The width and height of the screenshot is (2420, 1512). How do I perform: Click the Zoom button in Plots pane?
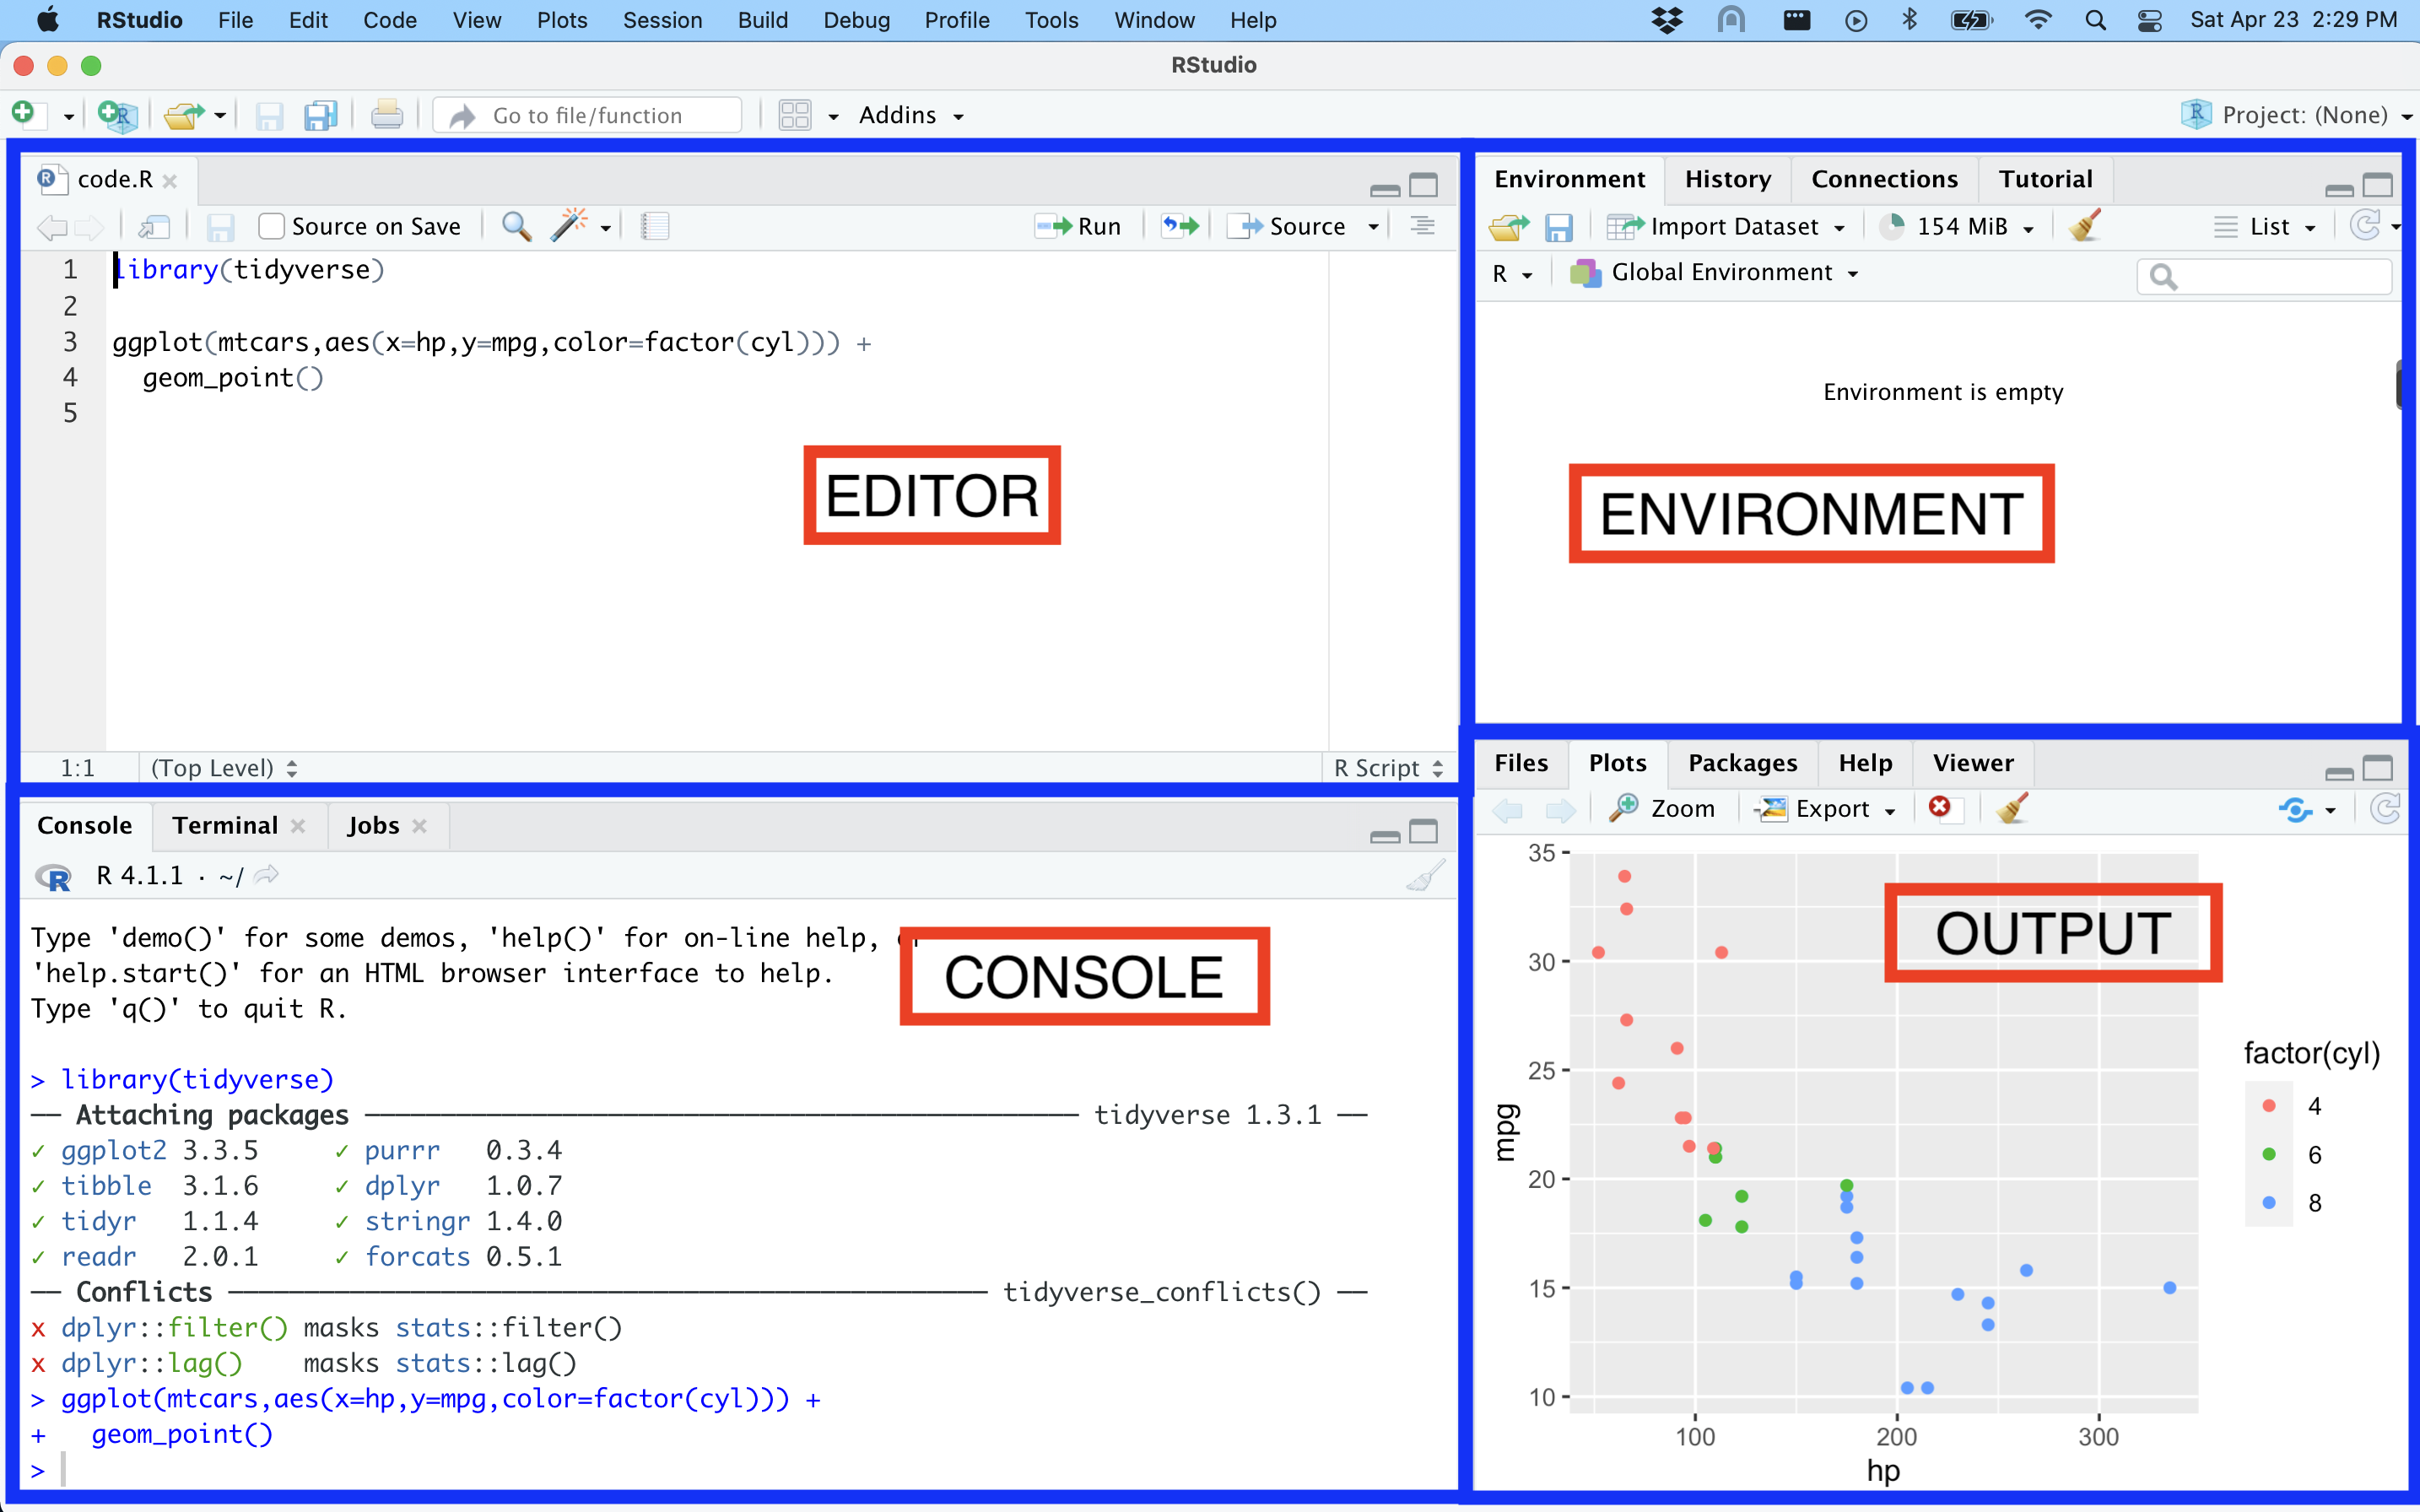coord(1662,808)
